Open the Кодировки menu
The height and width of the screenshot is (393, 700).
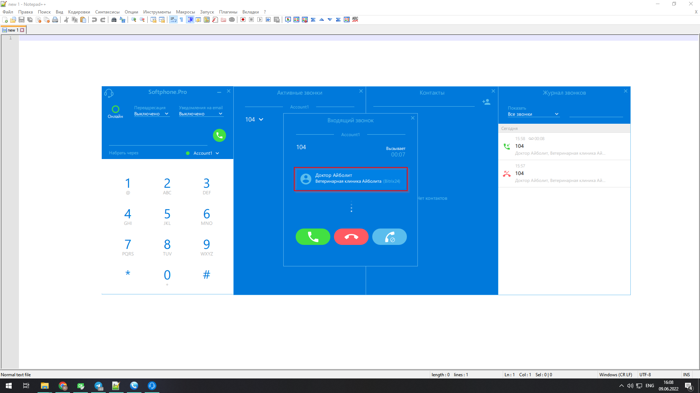click(x=79, y=12)
